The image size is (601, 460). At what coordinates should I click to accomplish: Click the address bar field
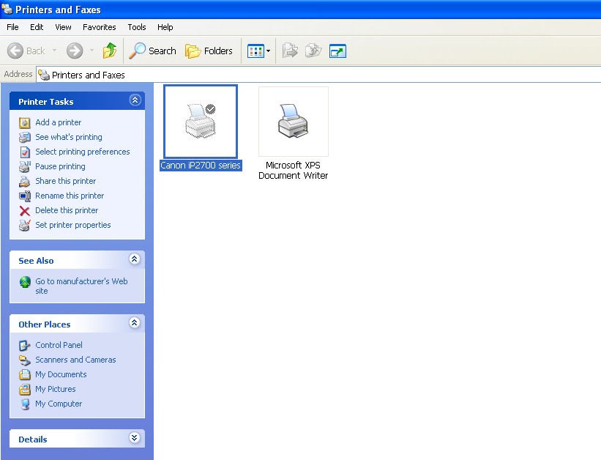tap(318, 75)
